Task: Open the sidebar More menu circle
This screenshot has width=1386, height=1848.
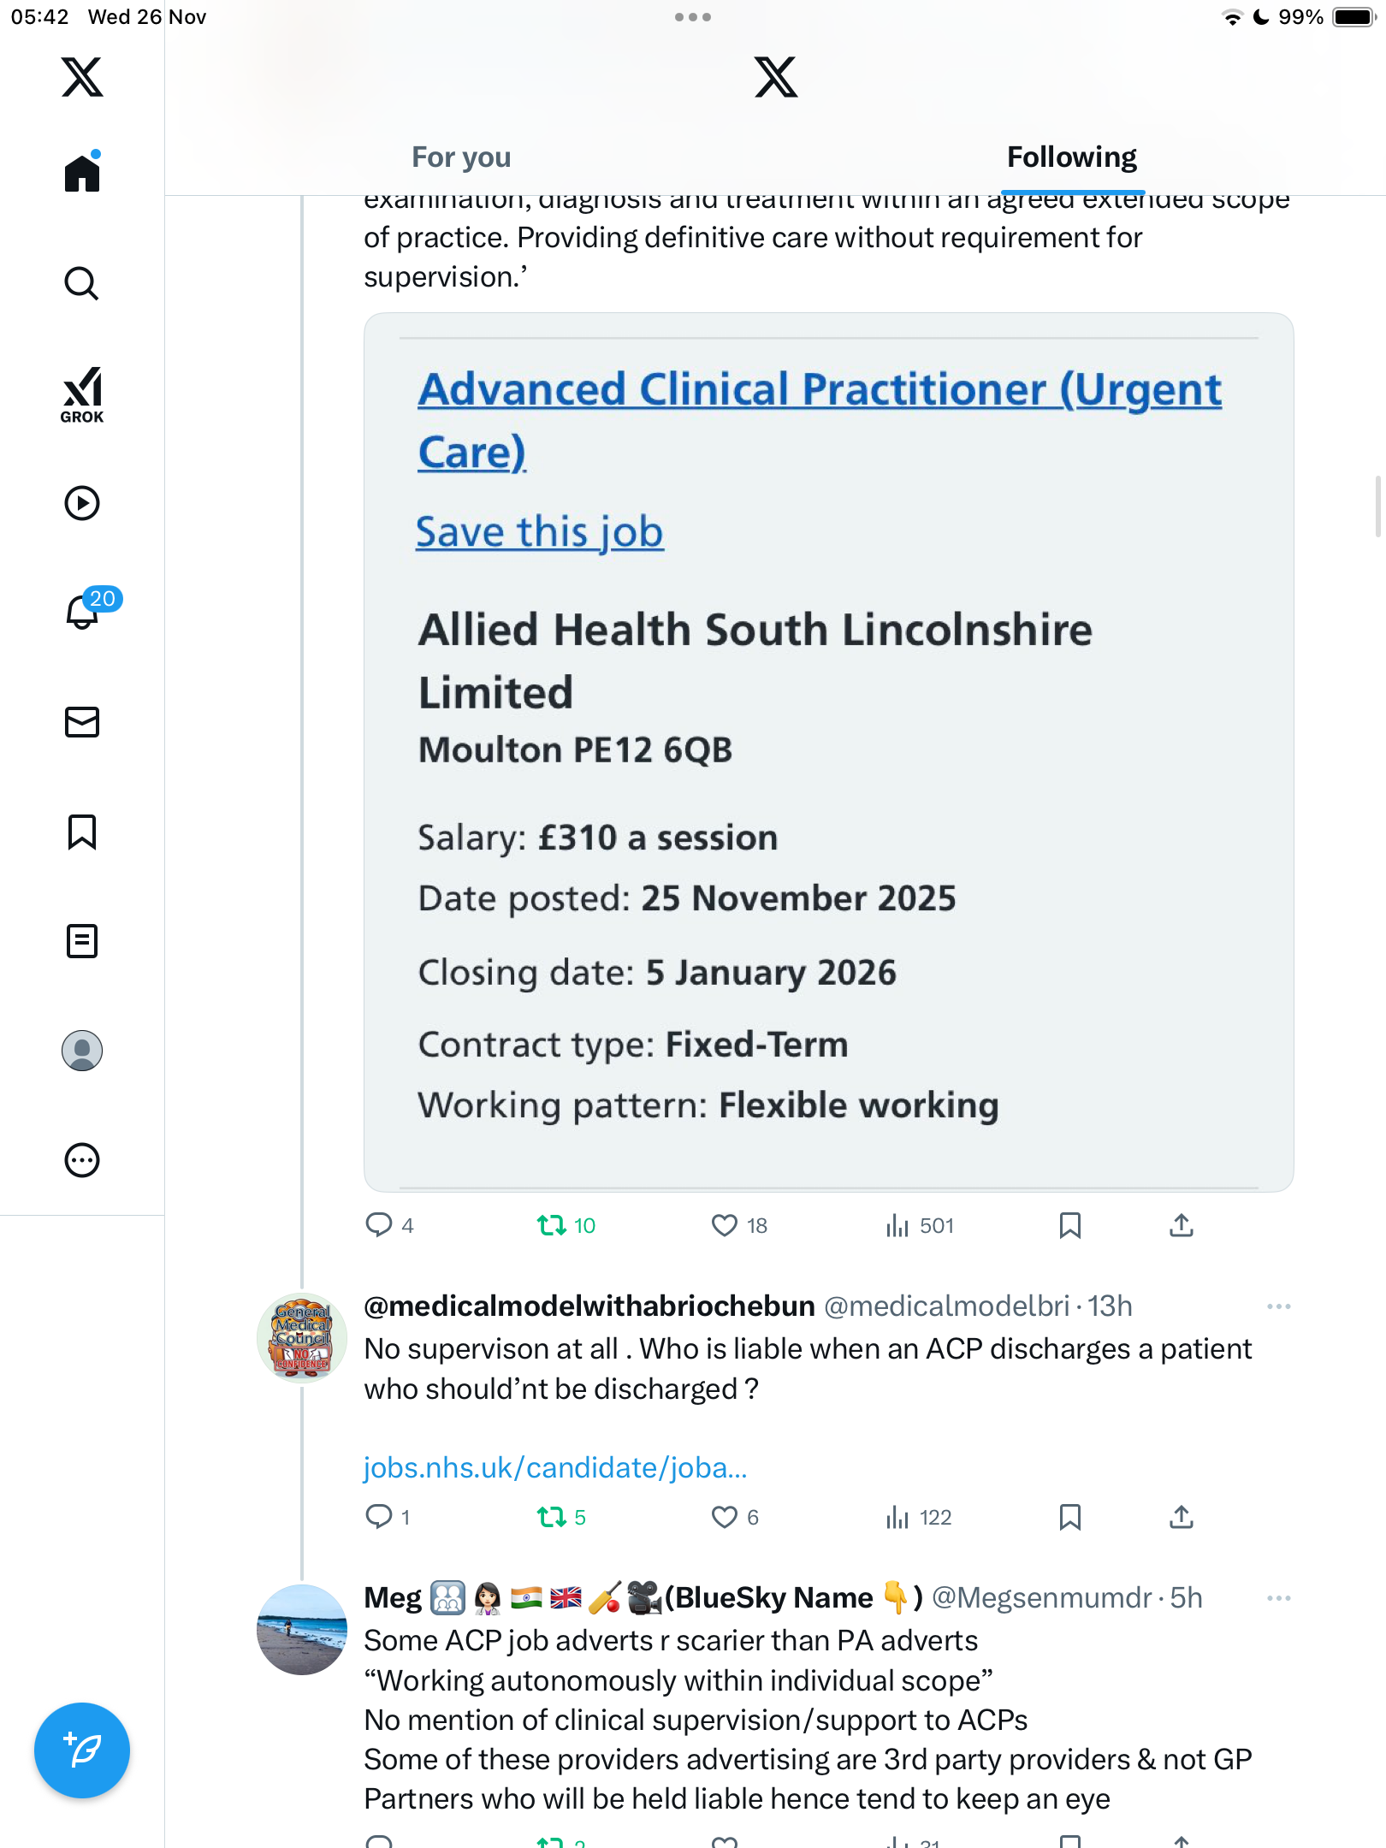Action: [82, 1160]
